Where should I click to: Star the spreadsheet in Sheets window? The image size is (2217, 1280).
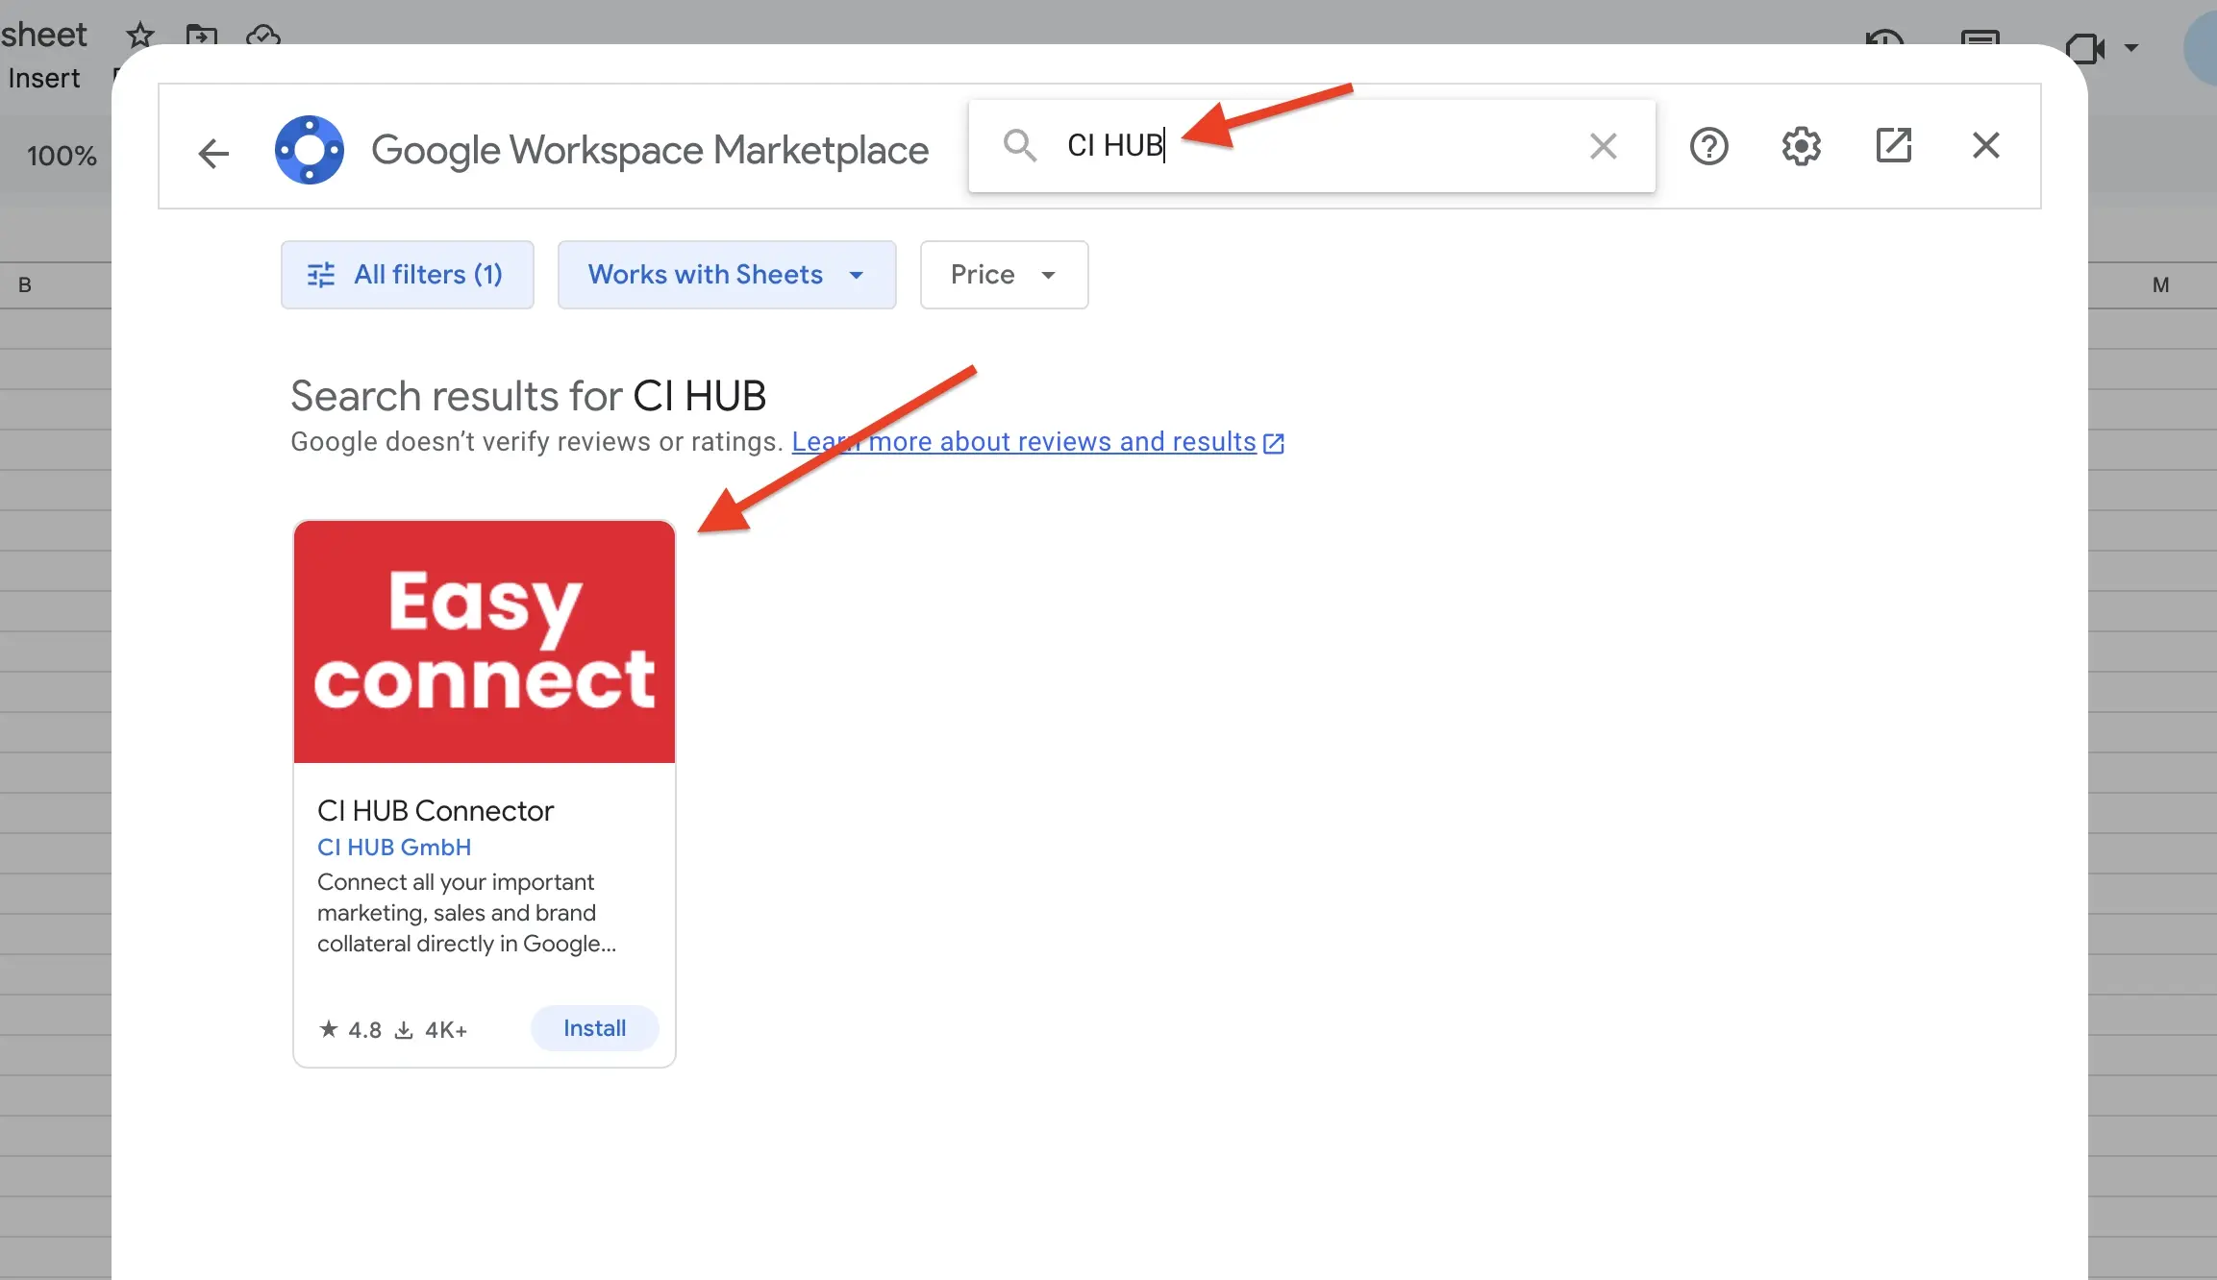140,36
